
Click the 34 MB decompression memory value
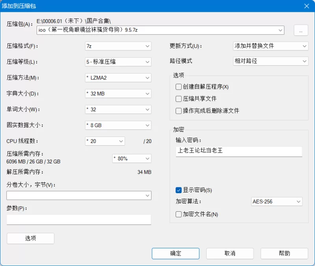click(x=145, y=172)
